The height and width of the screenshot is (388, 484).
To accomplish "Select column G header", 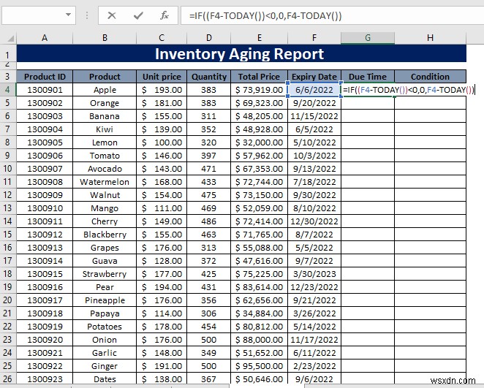I will [x=368, y=38].
